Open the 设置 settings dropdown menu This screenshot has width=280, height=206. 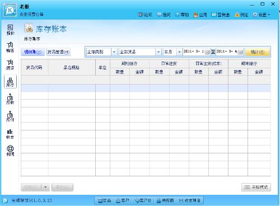point(262,15)
